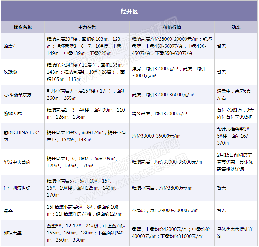Open the 璟萃 property name
The height and width of the screenshot is (247, 259).
pyautogui.click(x=8, y=210)
